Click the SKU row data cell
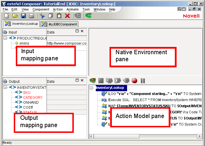Image resolution: width=205 pixels, height=146 pixels. pos(67,92)
